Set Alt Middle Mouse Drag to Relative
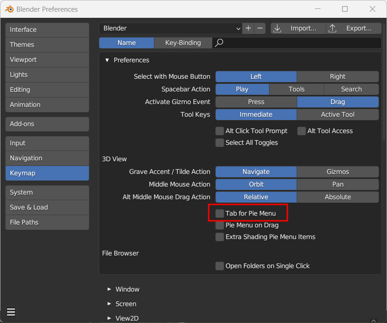Image resolution: width=387 pixels, height=323 pixels. (256, 197)
